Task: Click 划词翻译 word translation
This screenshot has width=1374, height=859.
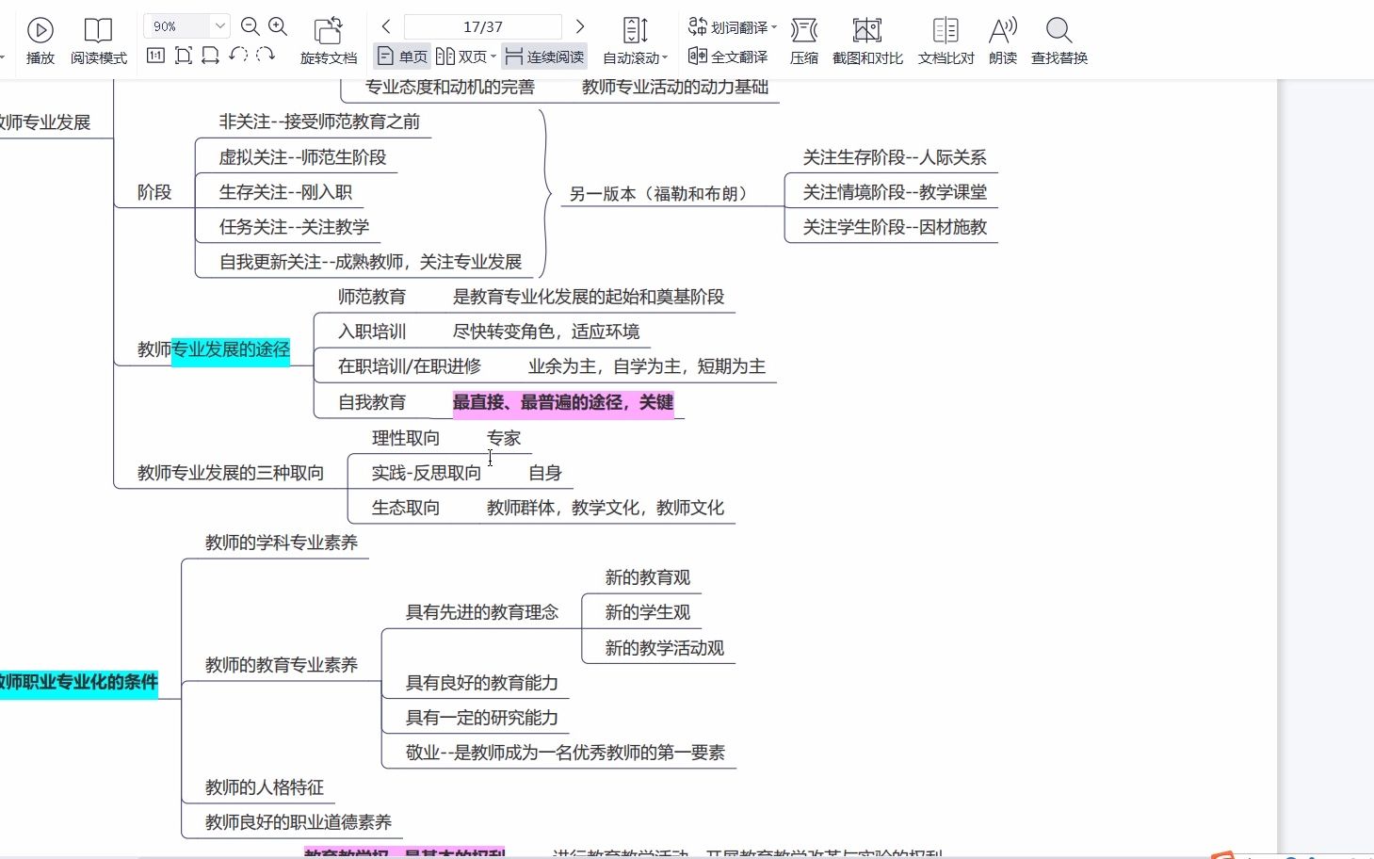Action: 728,26
